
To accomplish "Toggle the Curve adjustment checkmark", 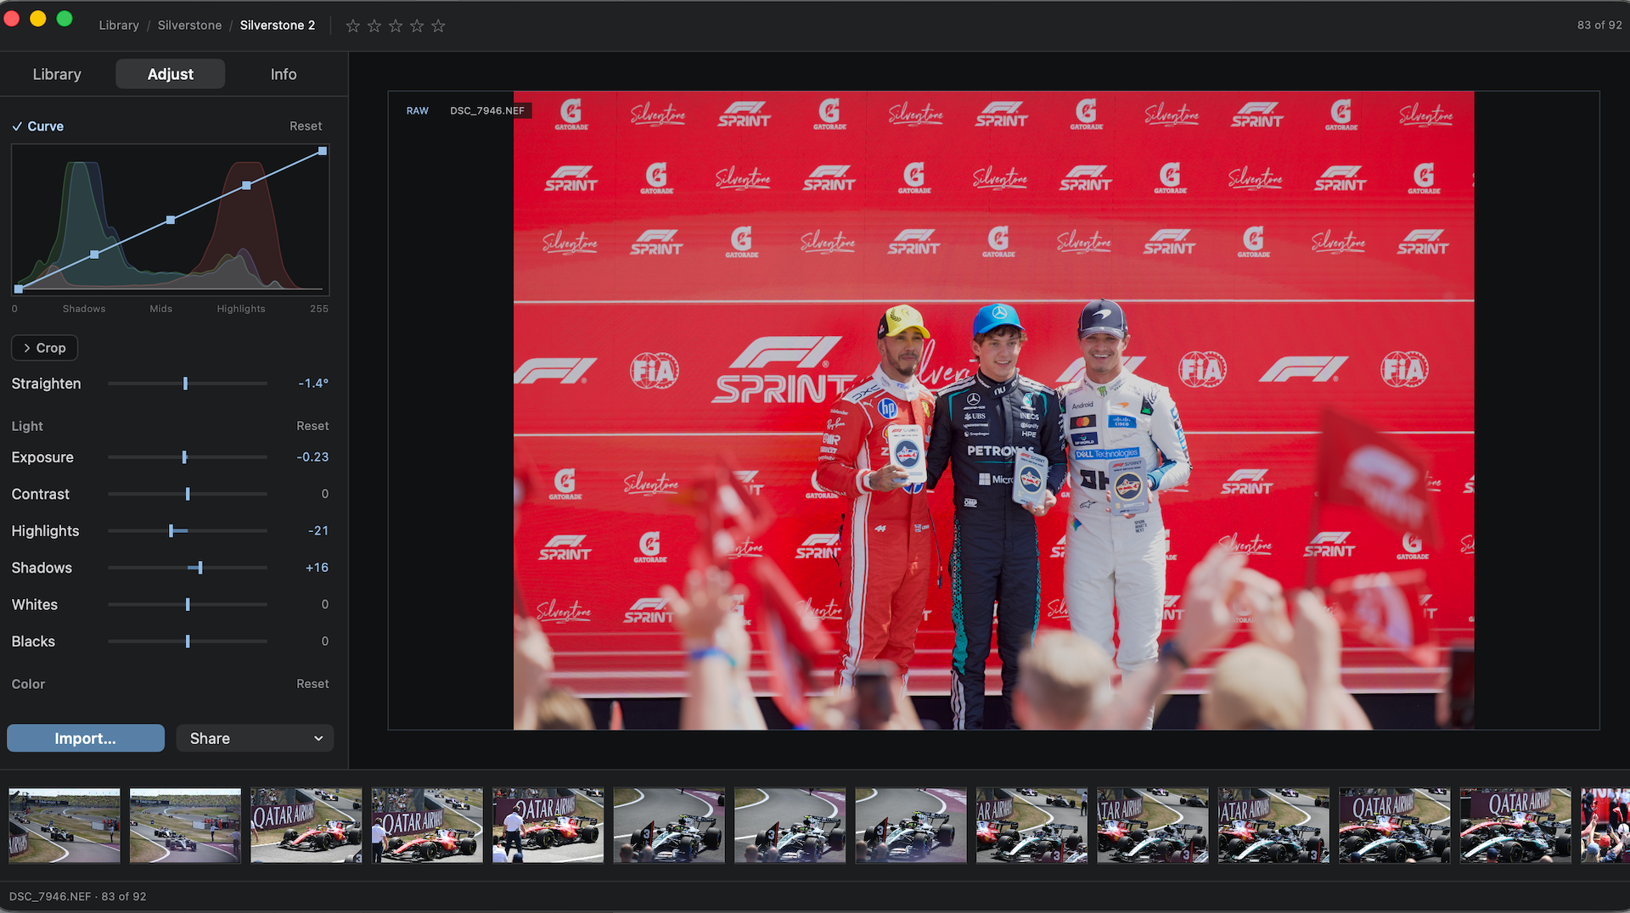I will pos(17,126).
